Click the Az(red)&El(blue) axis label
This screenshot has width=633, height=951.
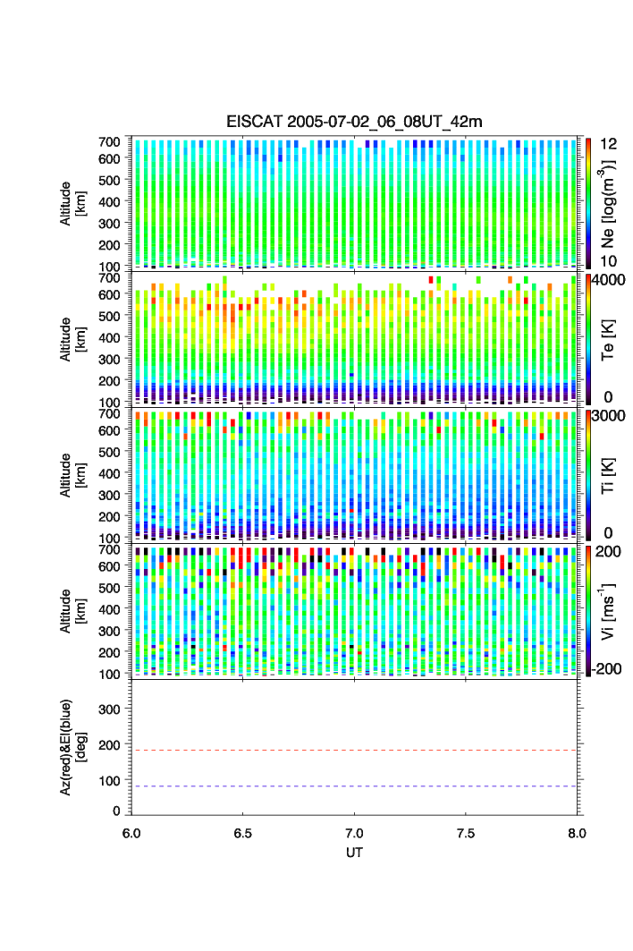(x=71, y=747)
